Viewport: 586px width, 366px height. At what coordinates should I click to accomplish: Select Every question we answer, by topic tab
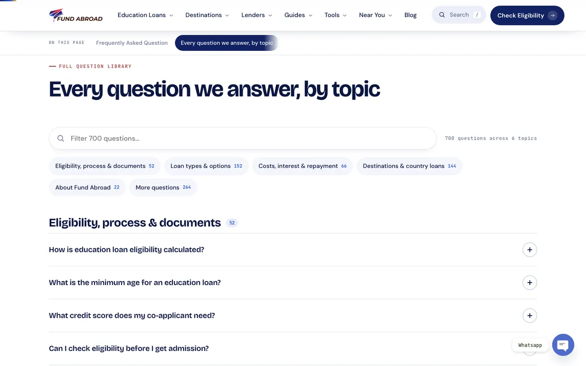[x=227, y=43]
